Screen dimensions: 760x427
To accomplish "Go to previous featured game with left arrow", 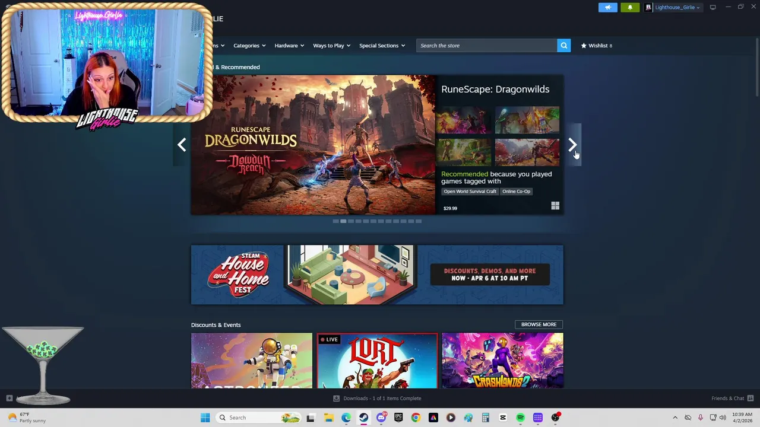I will pyautogui.click(x=182, y=145).
